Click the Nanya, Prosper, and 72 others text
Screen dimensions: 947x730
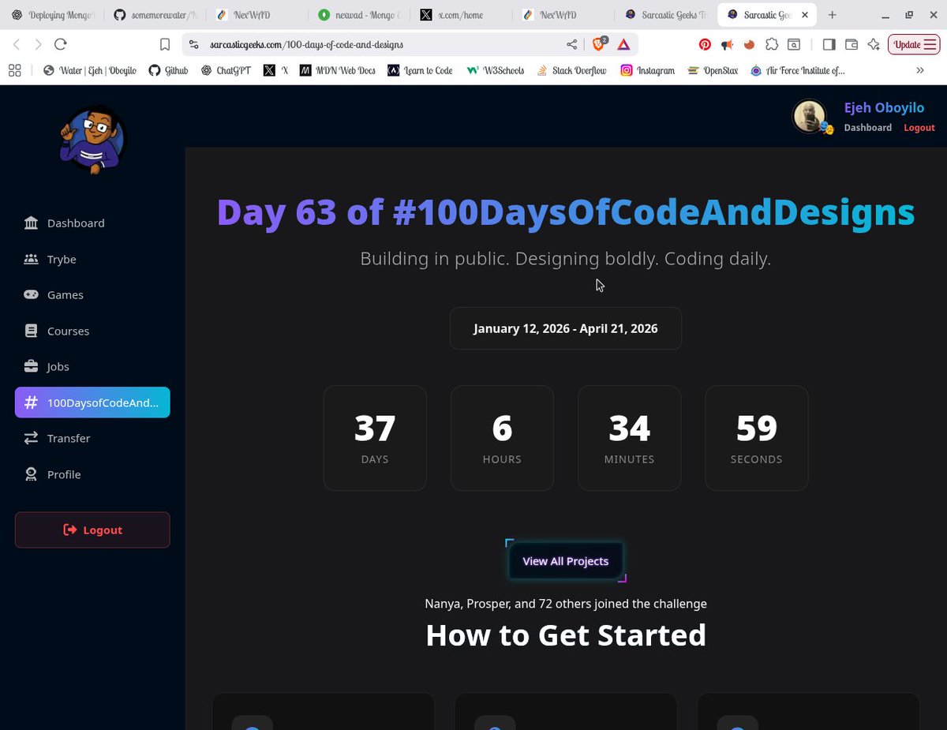566,604
